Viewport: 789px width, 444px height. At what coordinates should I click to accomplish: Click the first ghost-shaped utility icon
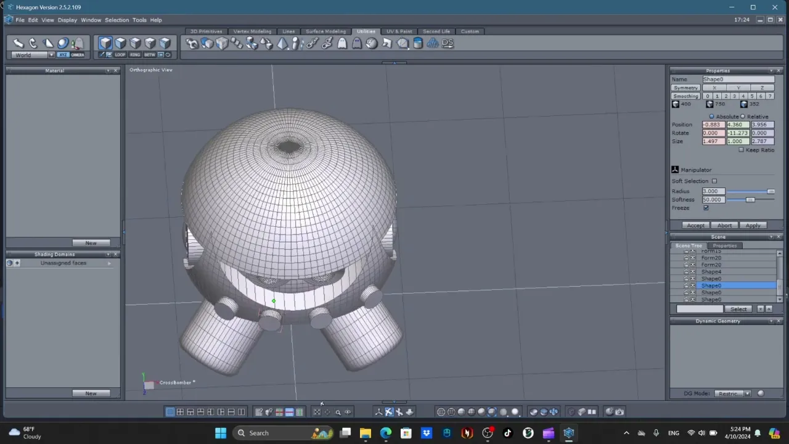(342, 43)
